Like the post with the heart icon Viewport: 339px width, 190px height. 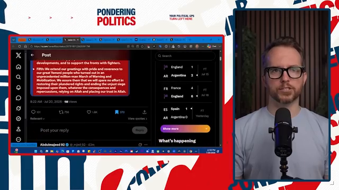point(89,112)
